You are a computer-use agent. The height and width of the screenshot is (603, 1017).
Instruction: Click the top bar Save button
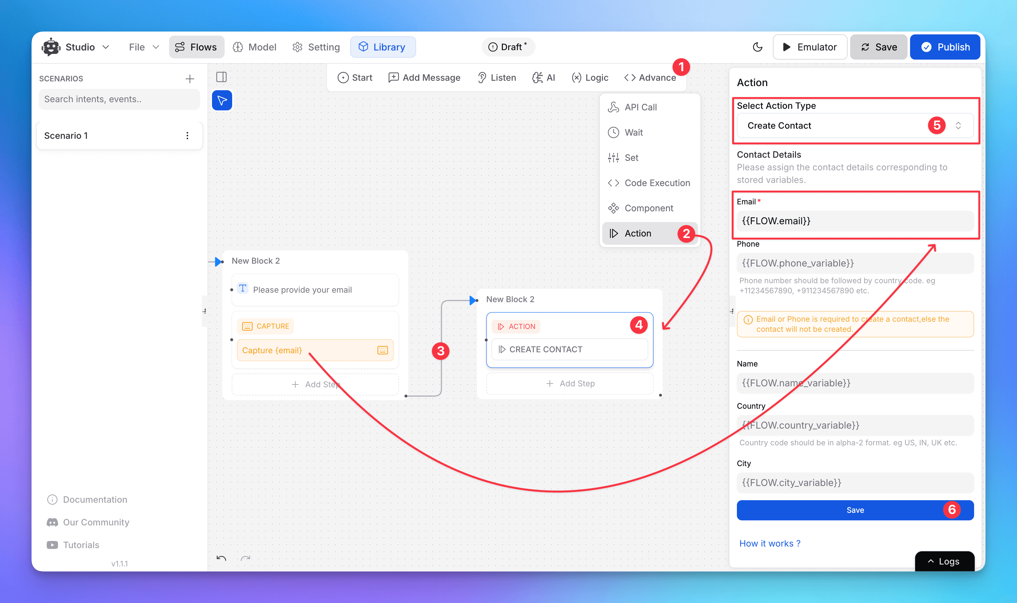click(x=879, y=47)
